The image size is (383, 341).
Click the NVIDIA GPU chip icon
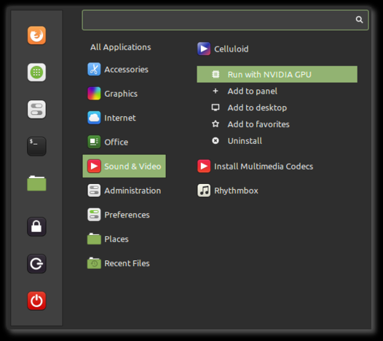216,74
